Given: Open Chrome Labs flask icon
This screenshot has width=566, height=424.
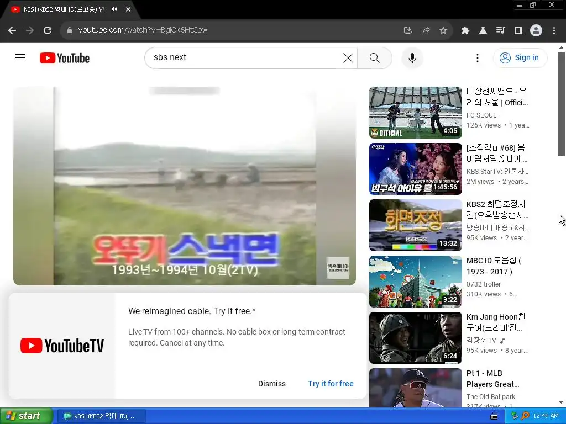Looking at the screenshot, I should [x=483, y=30].
